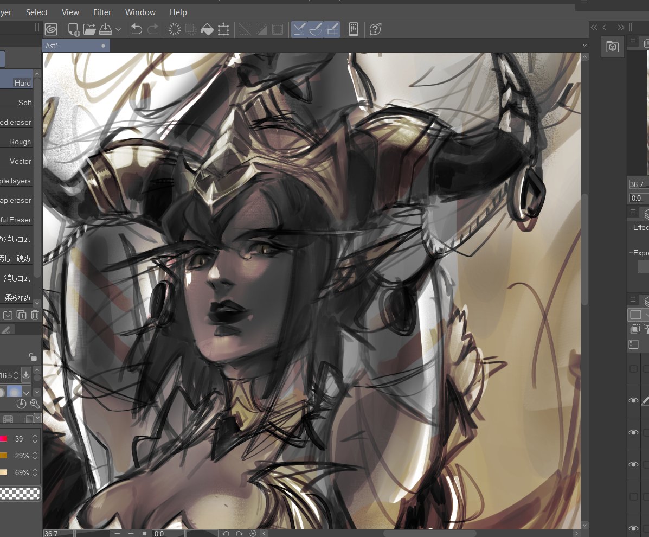
Task: Click brush size stepper beside 16.5
Action: pos(16,375)
